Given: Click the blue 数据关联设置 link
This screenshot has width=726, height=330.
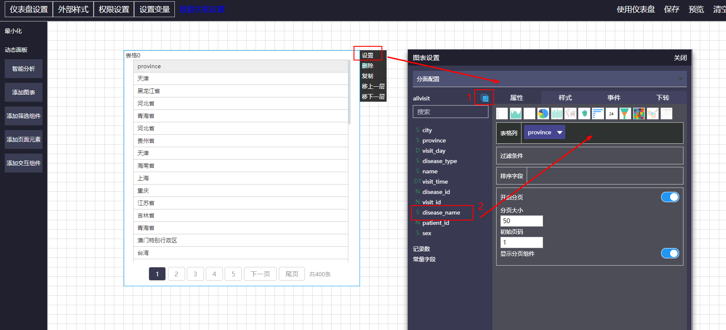Looking at the screenshot, I should click(202, 9).
